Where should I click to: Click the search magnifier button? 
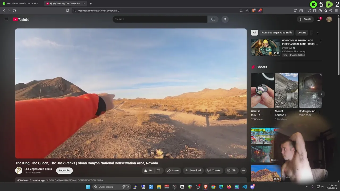213,19
